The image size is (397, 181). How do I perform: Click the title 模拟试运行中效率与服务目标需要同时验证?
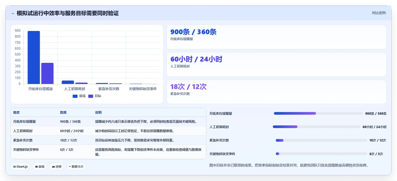click(68, 13)
